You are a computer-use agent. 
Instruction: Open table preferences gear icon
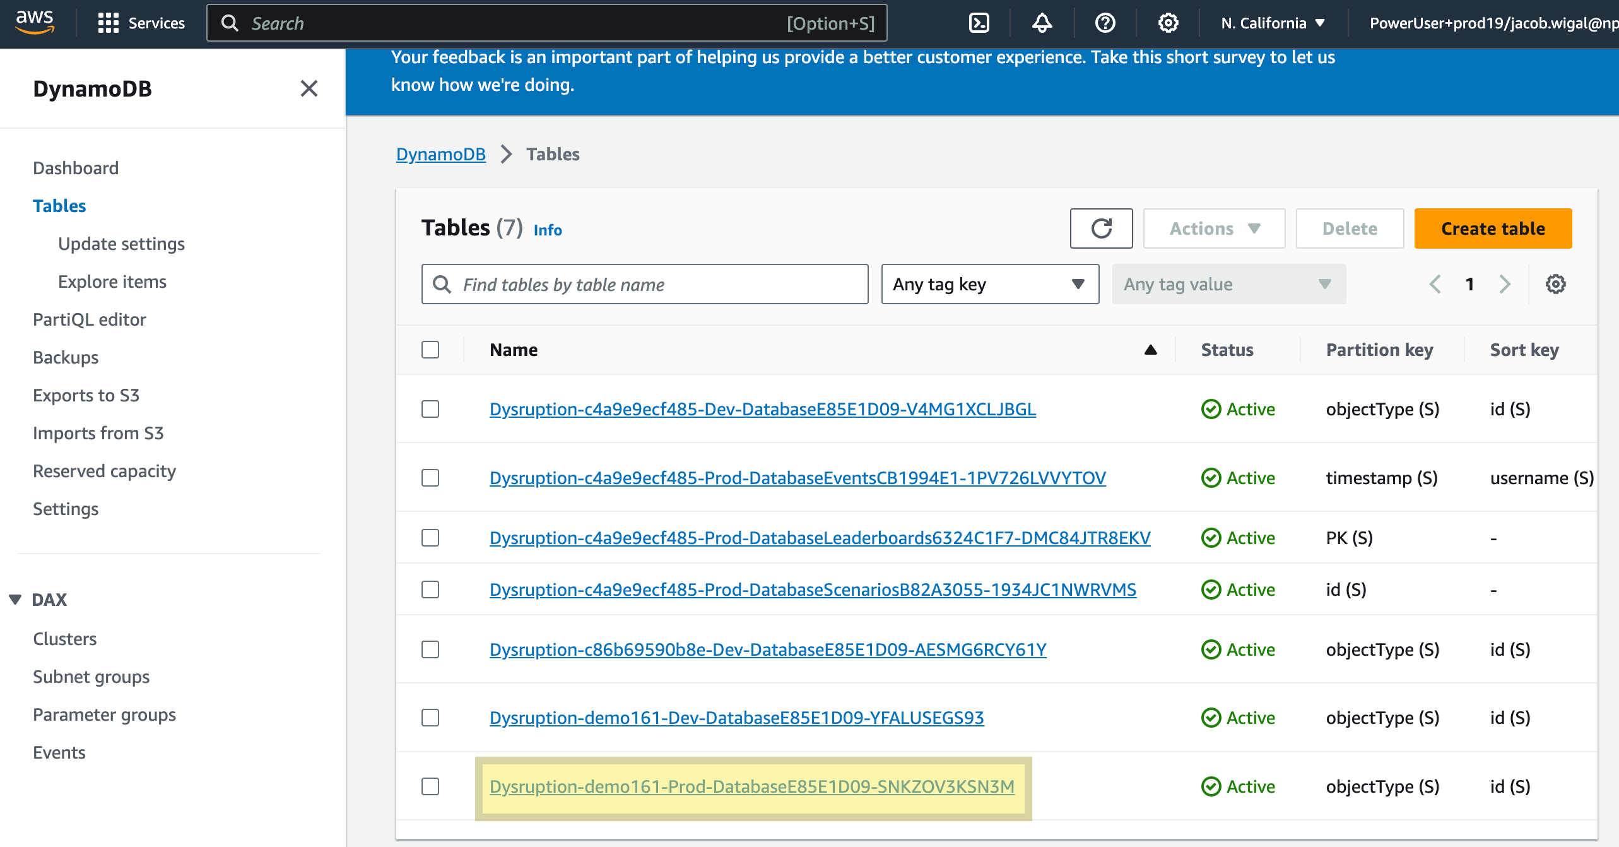[1555, 284]
